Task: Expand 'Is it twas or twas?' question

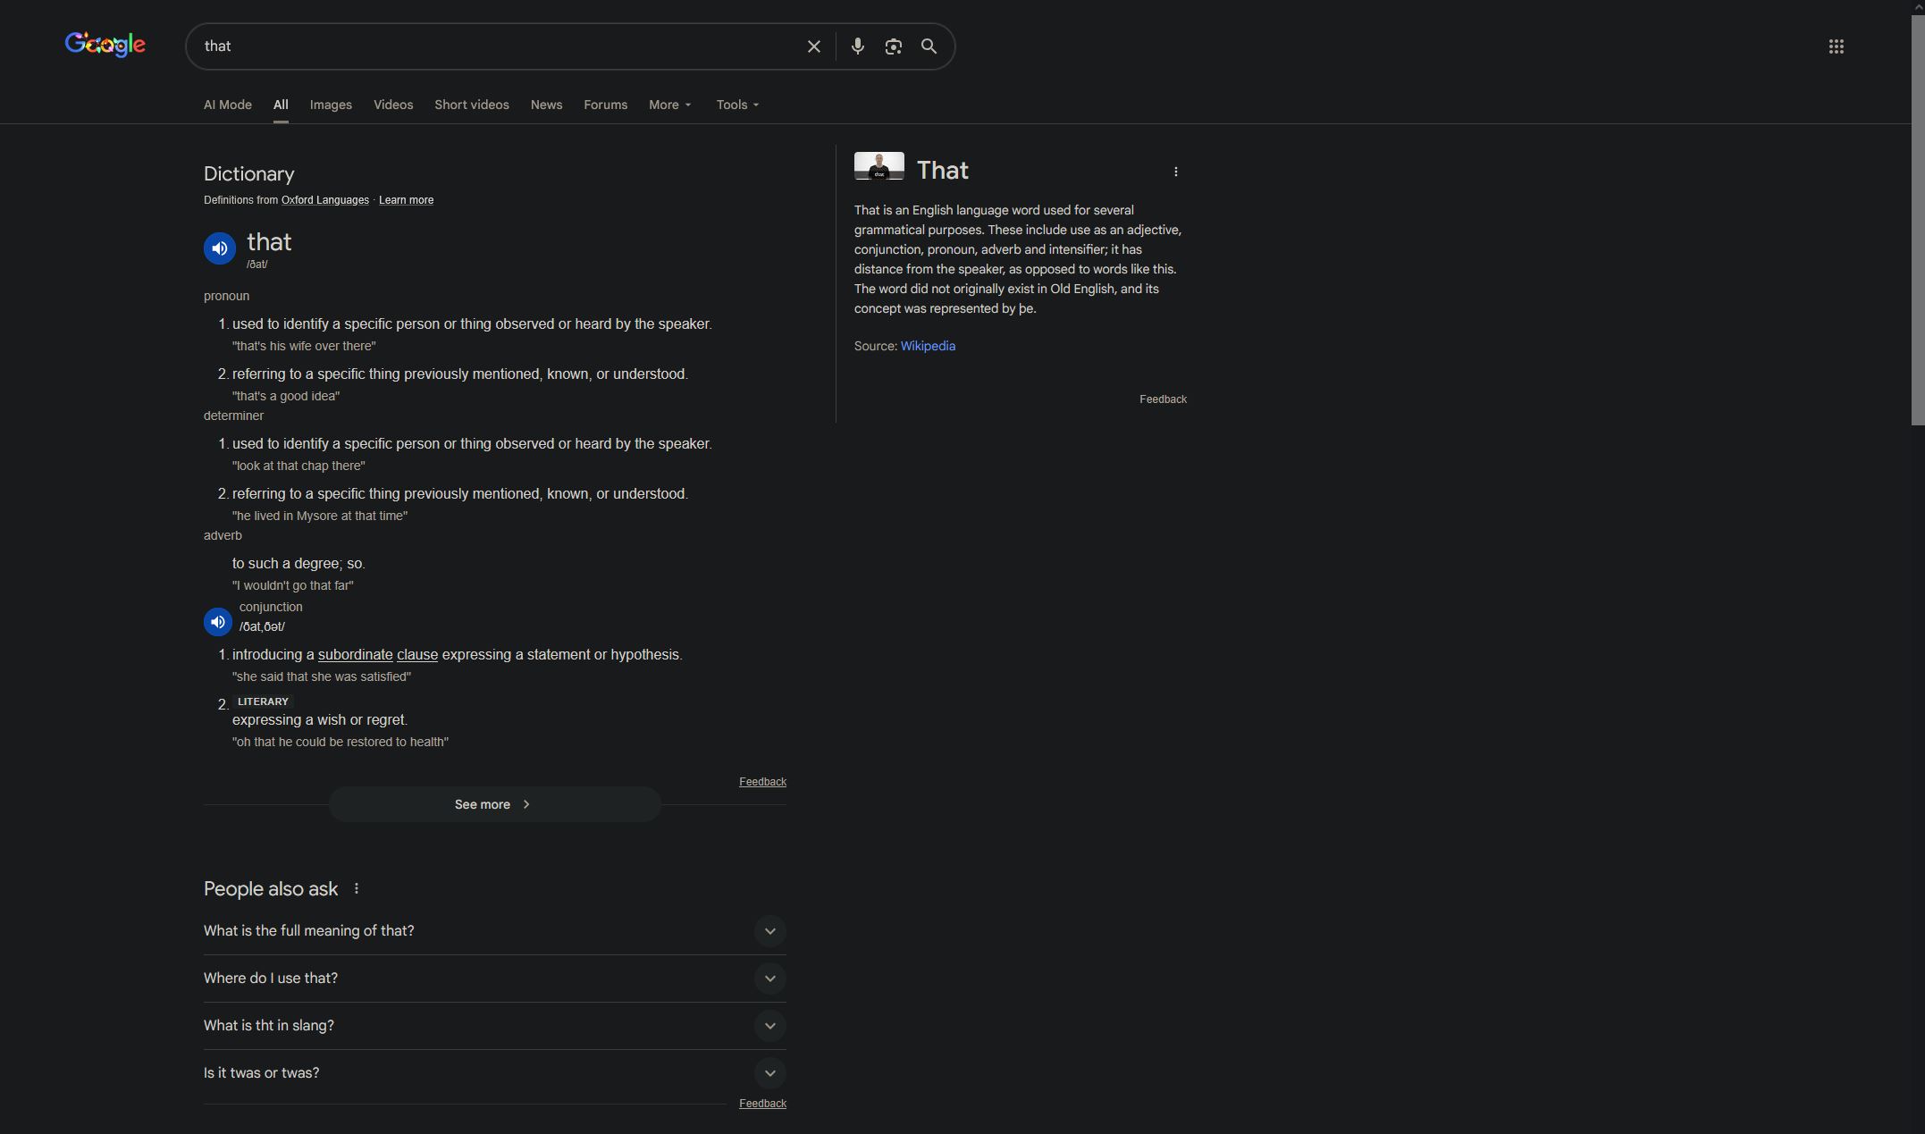Action: (x=769, y=1073)
